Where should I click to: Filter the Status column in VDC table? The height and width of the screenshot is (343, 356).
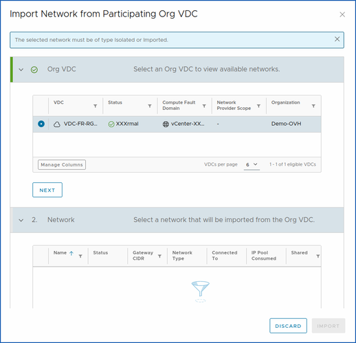pos(150,106)
